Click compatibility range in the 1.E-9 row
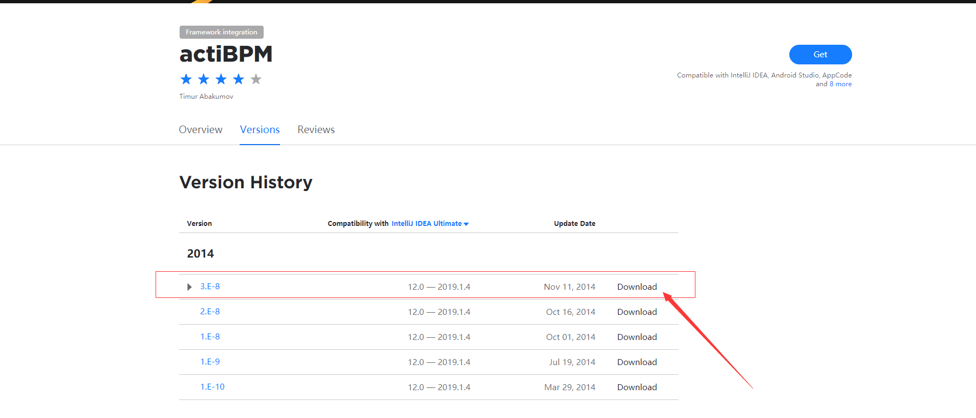This screenshot has width=976, height=418. tap(439, 362)
